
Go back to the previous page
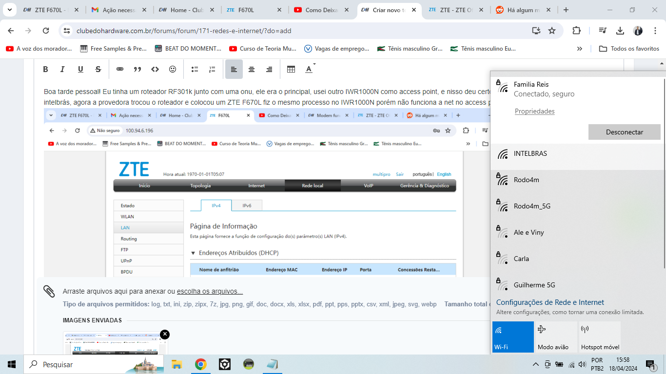[10, 31]
